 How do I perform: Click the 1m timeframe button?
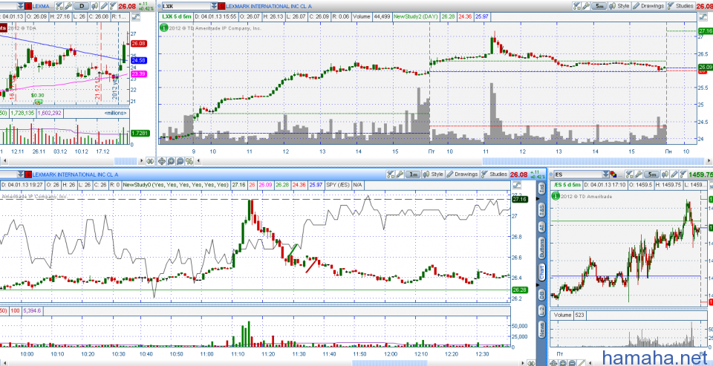click(413, 174)
